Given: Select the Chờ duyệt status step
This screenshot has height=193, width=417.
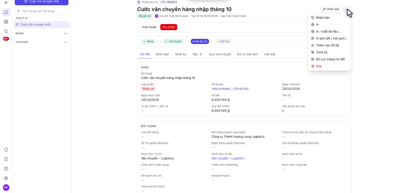Looking at the screenshot, I should [x=173, y=41].
